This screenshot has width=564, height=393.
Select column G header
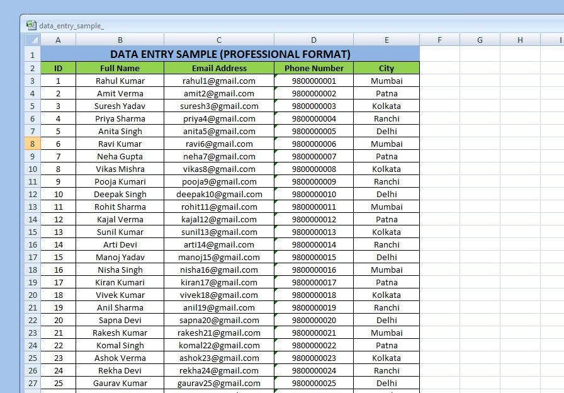pos(480,40)
